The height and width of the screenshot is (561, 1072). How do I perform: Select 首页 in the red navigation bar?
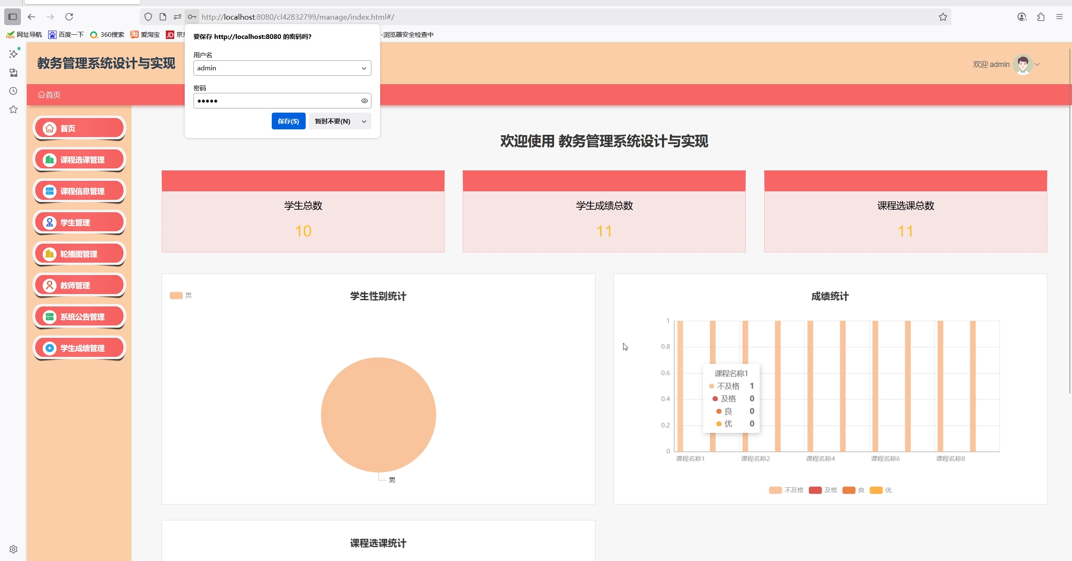pos(49,95)
